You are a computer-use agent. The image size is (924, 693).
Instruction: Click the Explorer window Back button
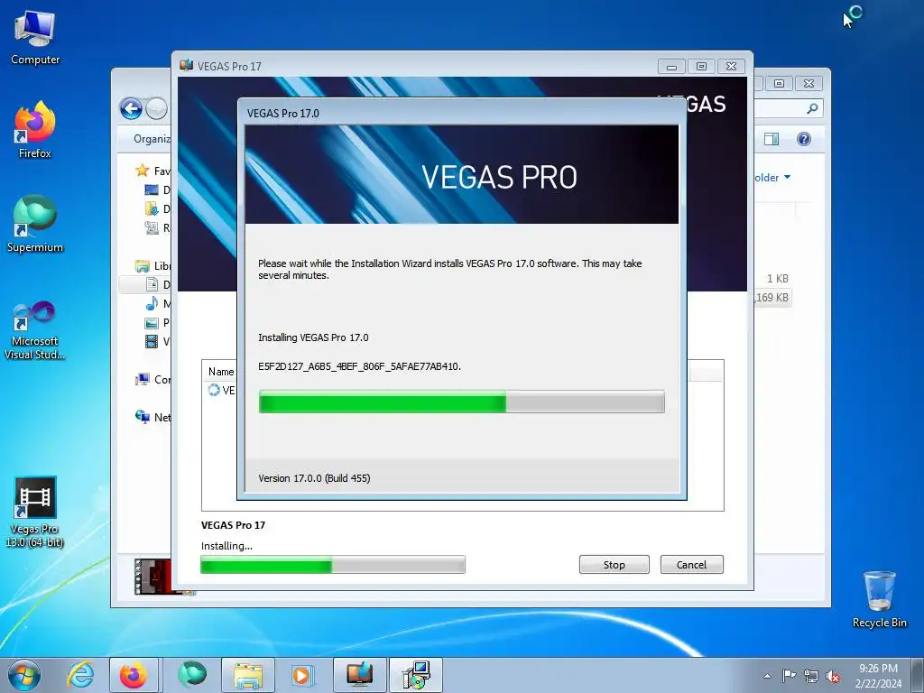[x=131, y=108]
